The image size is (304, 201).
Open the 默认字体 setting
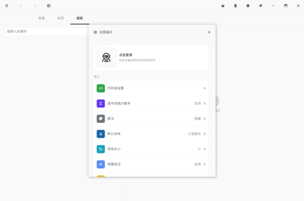click(151, 134)
